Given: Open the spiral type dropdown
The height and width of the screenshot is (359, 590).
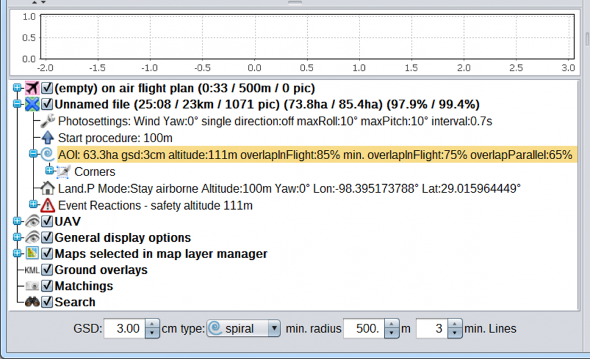Looking at the screenshot, I should pyautogui.click(x=274, y=329).
